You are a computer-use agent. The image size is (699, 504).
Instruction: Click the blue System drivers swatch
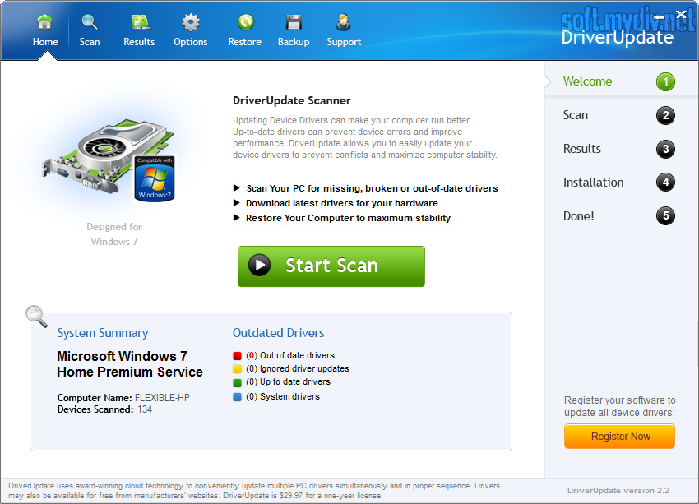[x=237, y=396]
